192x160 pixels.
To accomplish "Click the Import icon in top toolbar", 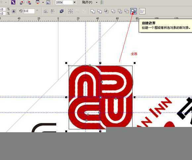I will [x=22, y=2].
